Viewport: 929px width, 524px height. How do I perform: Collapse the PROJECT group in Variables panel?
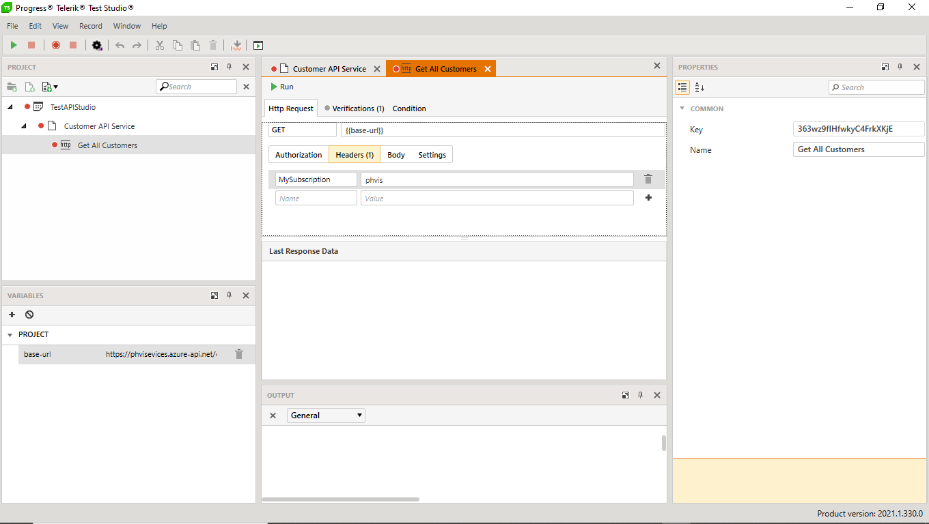click(x=10, y=335)
